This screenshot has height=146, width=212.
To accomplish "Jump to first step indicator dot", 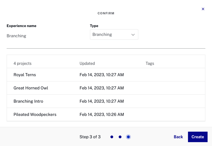I will 112,137.
